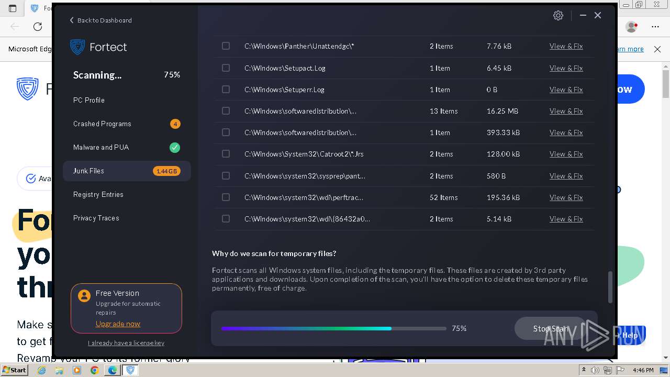The image size is (670, 377).
Task: Open Edge settings and more menu
Action: tap(655, 27)
